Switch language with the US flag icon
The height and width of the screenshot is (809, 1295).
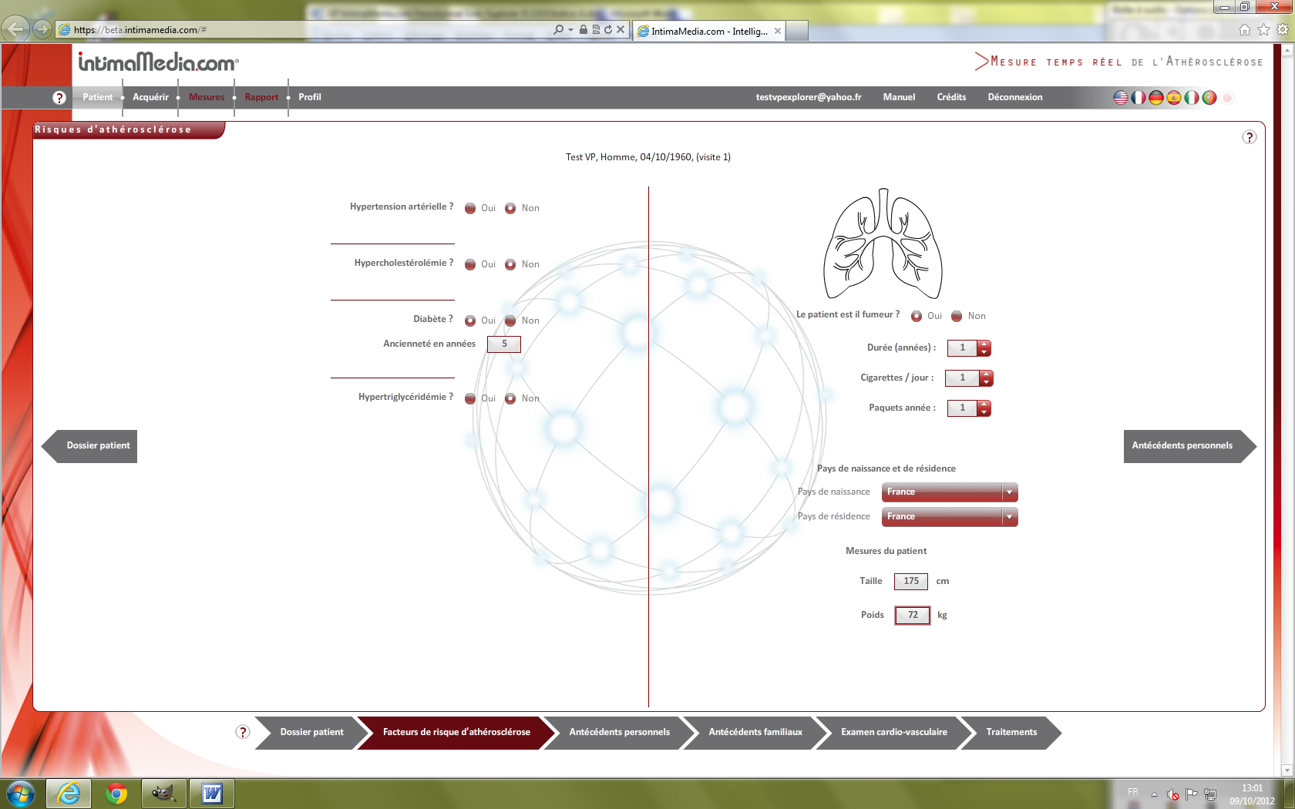pos(1121,98)
